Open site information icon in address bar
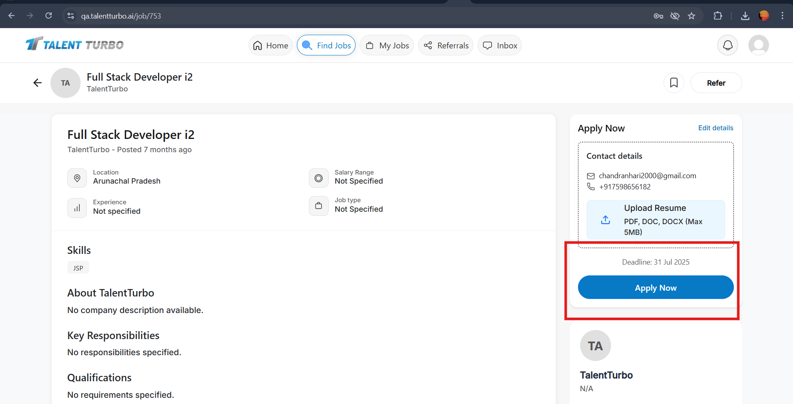Image resolution: width=793 pixels, height=404 pixels. [x=71, y=16]
